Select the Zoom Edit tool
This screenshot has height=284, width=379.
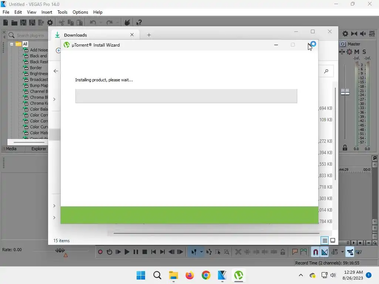coord(227,252)
